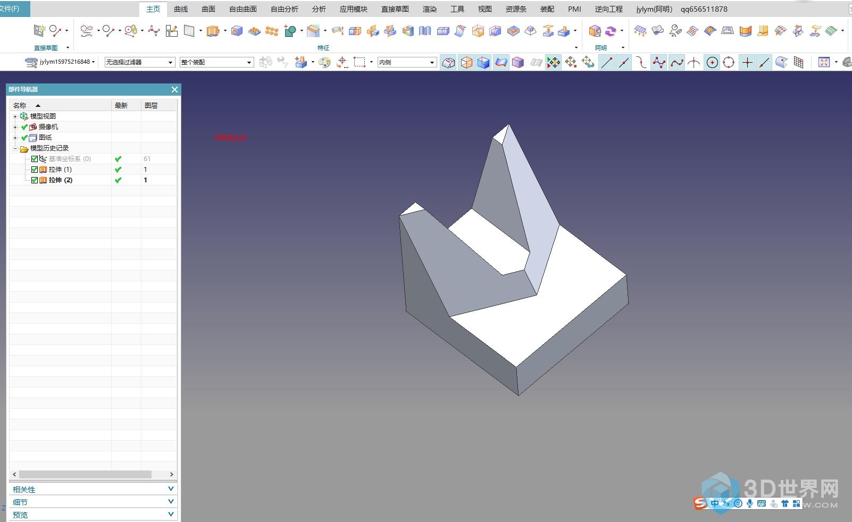Expand the 图纸 tree node

coord(15,138)
